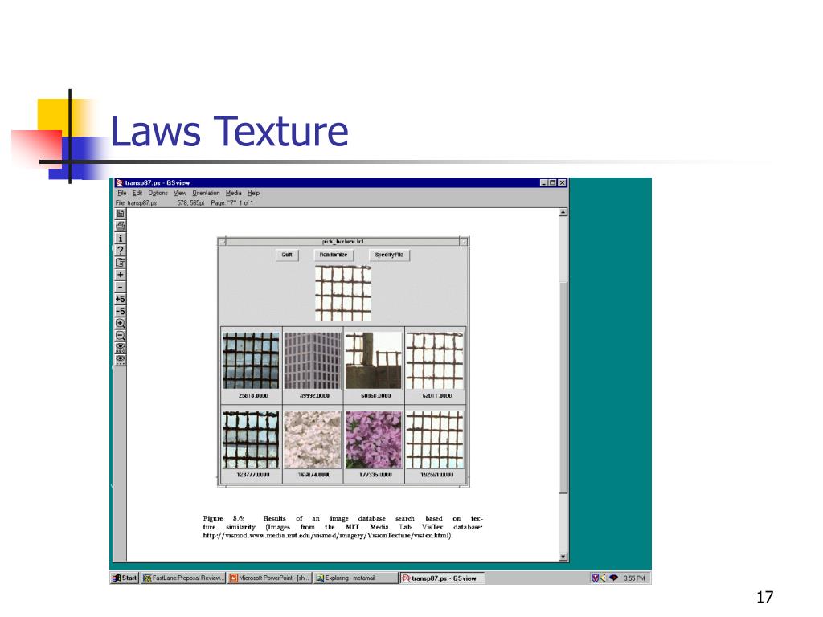Click the Find text eye icon
The height and width of the screenshot is (617, 823).
tap(121, 348)
